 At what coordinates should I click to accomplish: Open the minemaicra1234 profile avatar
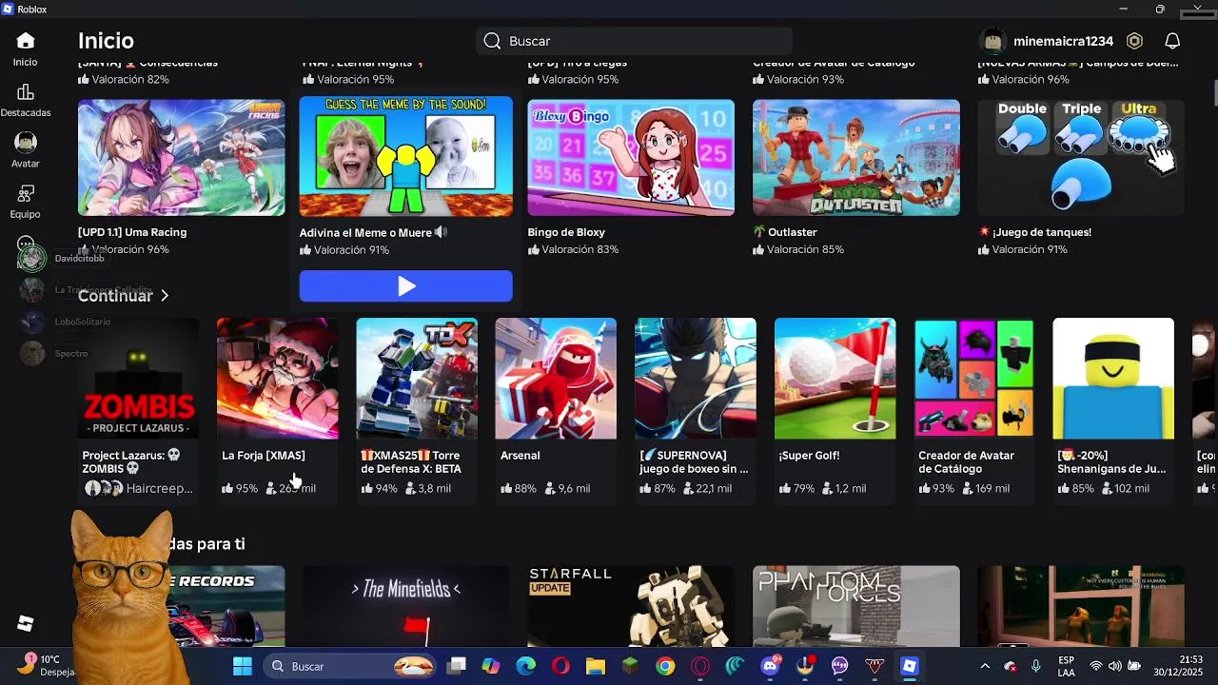click(993, 41)
